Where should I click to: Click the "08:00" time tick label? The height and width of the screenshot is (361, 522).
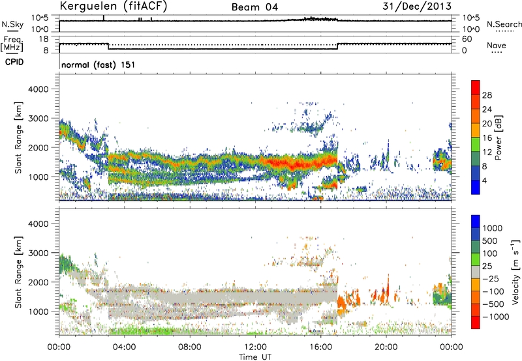pos(190,347)
